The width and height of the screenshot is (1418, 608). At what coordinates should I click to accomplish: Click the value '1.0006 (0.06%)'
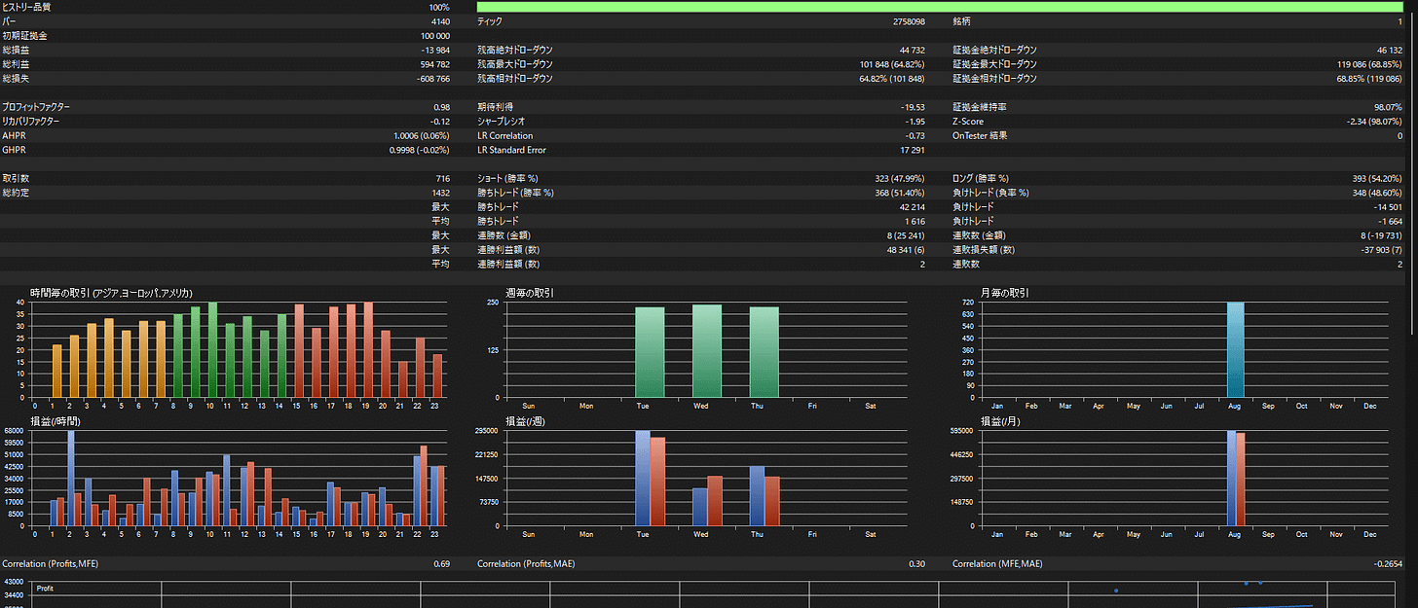click(422, 136)
